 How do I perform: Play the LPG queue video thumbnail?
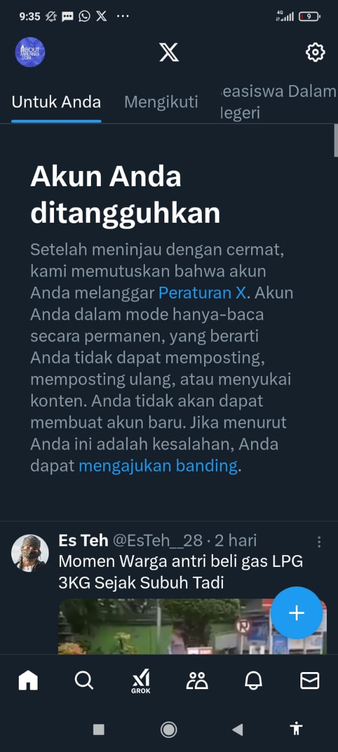[x=192, y=626]
